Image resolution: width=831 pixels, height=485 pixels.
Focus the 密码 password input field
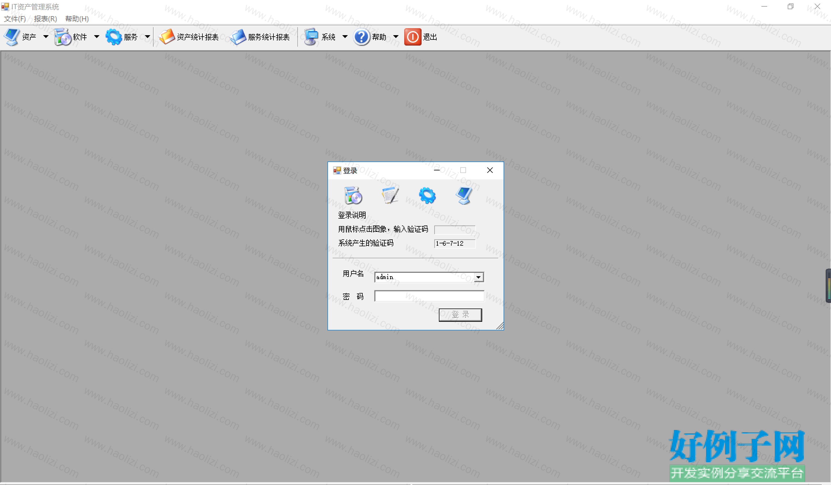click(429, 296)
